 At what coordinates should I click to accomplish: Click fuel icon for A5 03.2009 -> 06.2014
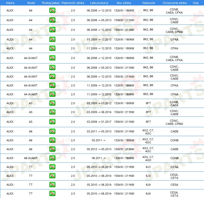[52, 112]
